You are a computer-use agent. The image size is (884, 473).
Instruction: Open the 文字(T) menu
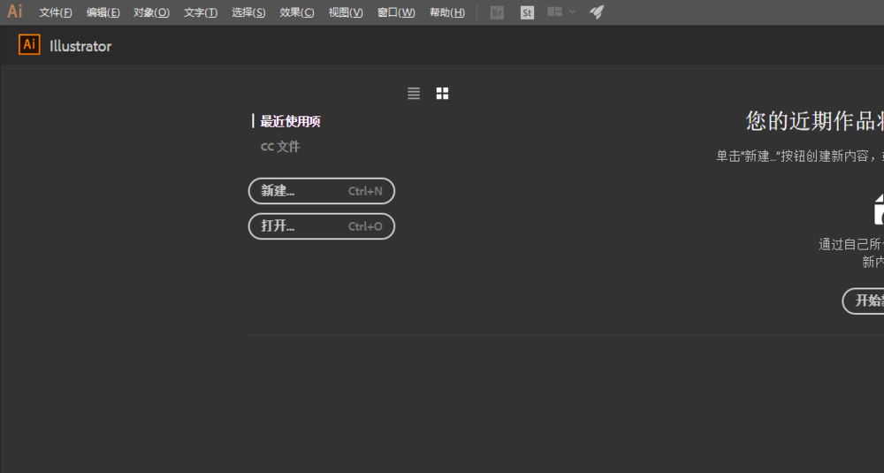coord(200,12)
